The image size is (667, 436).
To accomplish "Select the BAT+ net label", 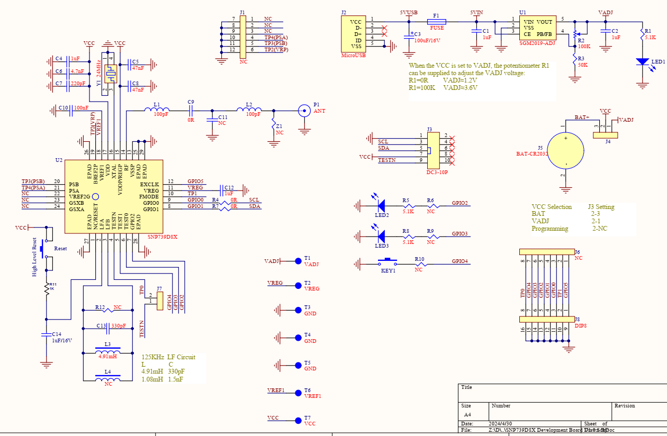I will 582,117.
